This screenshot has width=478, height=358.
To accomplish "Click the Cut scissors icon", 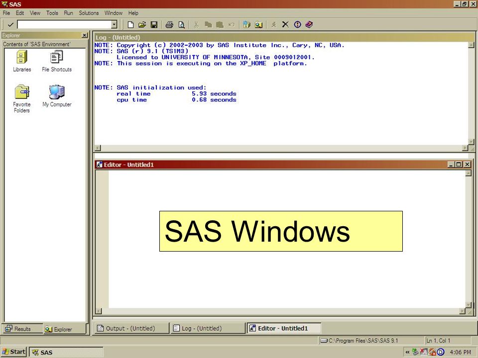I will (196, 25).
